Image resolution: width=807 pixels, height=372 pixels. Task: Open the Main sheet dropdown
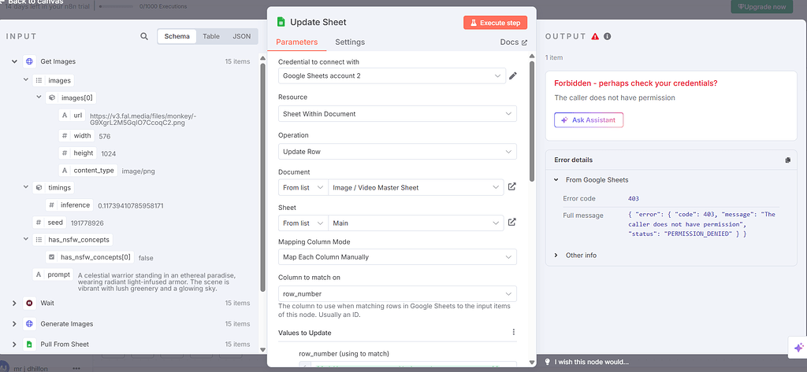[x=416, y=223]
